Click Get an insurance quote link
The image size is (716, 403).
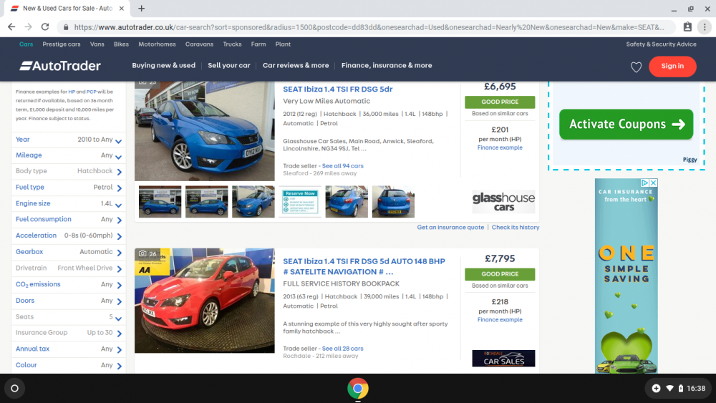tap(450, 228)
